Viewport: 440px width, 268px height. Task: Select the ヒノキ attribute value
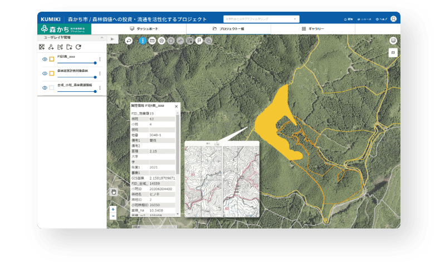coord(154,195)
